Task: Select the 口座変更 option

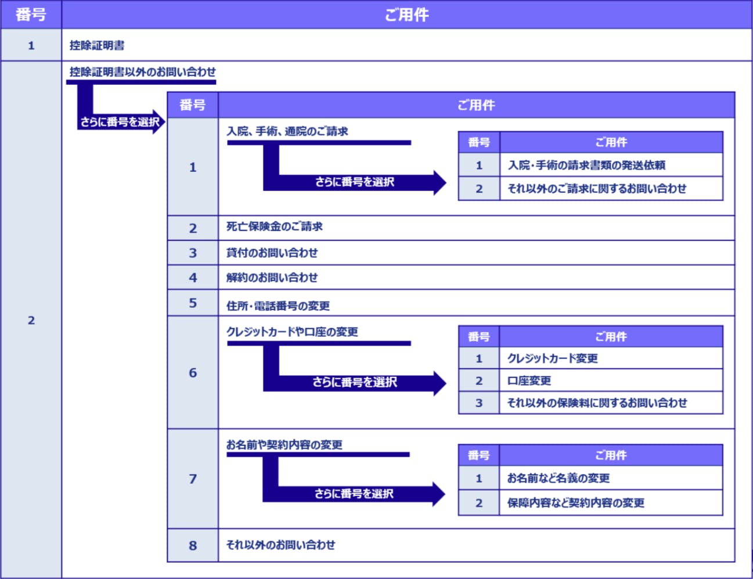Action: coord(529,381)
